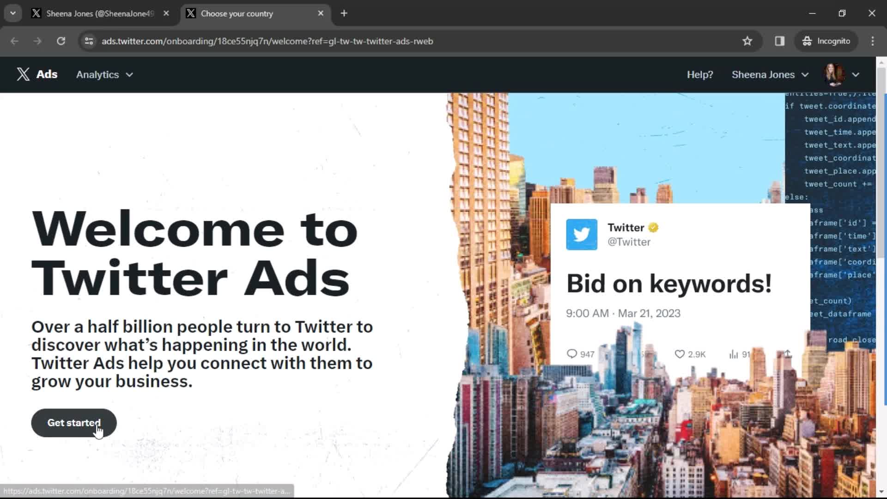The height and width of the screenshot is (499, 887).
Task: Open the Help menu link
Action: pos(700,74)
